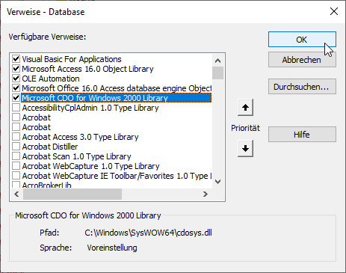Check Acrobat Access 3.0 Type Library
Viewport: 346px width, 273px height.
click(x=16, y=137)
